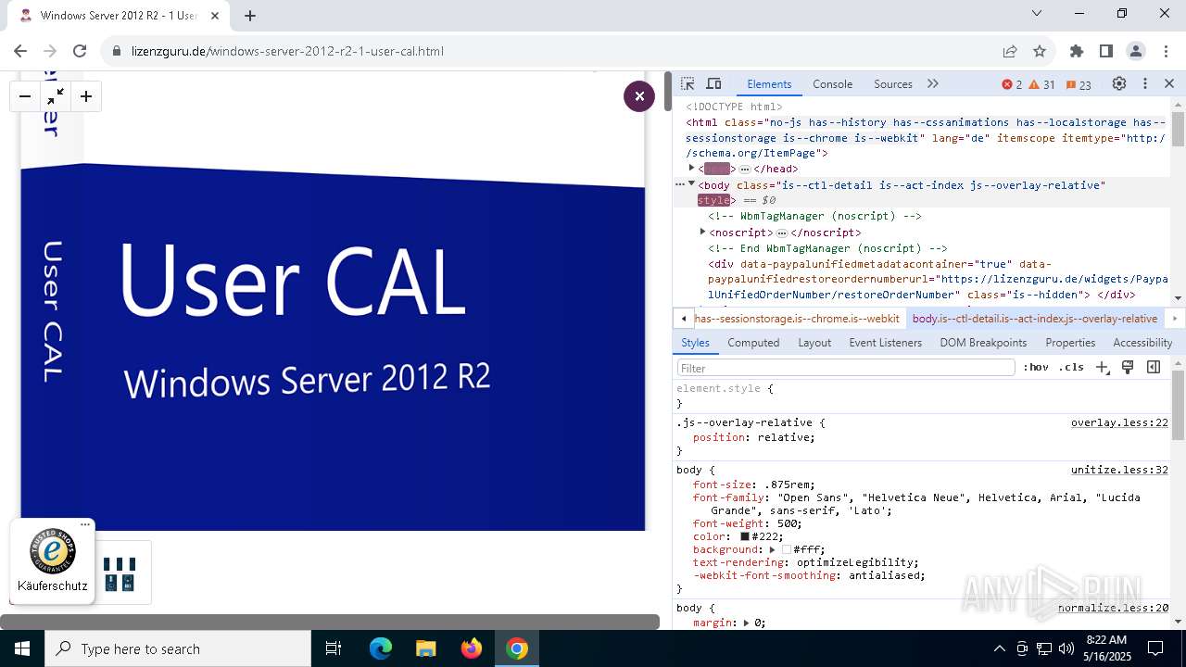
Task: Open Trusted Shops badge options dots
Action: pos(85,525)
